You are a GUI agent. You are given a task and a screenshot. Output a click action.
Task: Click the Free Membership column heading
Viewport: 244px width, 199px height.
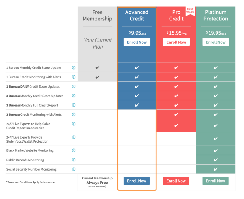pos(98,15)
